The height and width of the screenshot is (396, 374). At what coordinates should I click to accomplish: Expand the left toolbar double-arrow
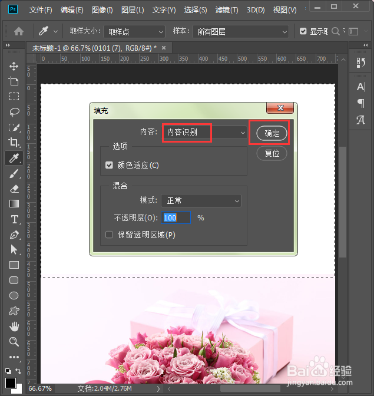[x=8, y=45]
